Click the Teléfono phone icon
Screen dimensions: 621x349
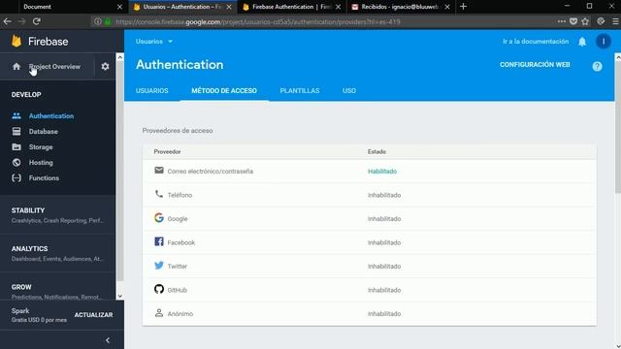(x=159, y=194)
